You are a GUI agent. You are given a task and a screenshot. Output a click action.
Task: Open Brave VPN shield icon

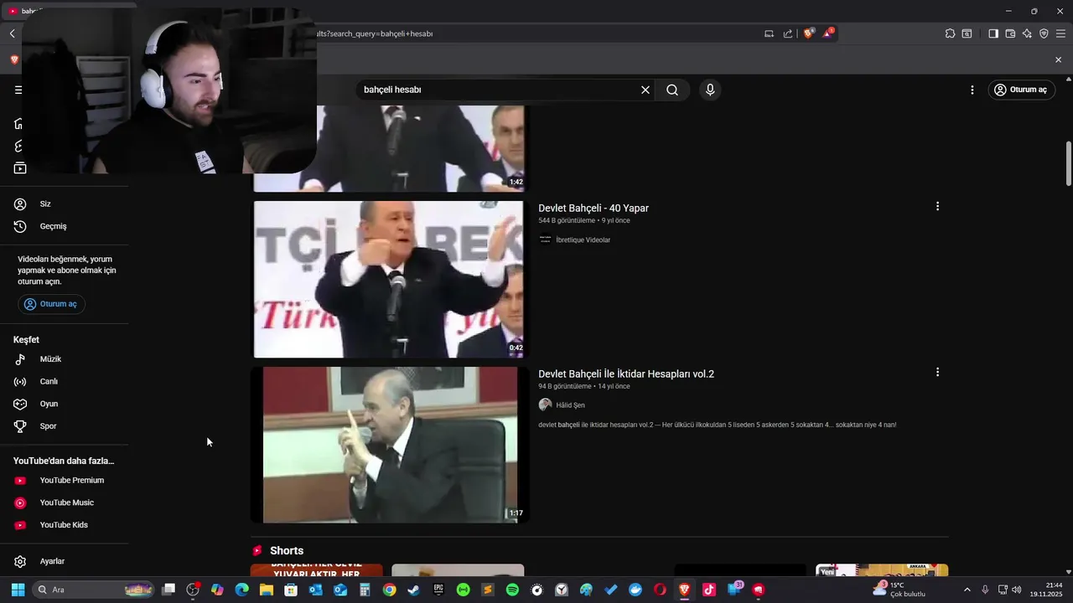pyautogui.click(x=1044, y=33)
